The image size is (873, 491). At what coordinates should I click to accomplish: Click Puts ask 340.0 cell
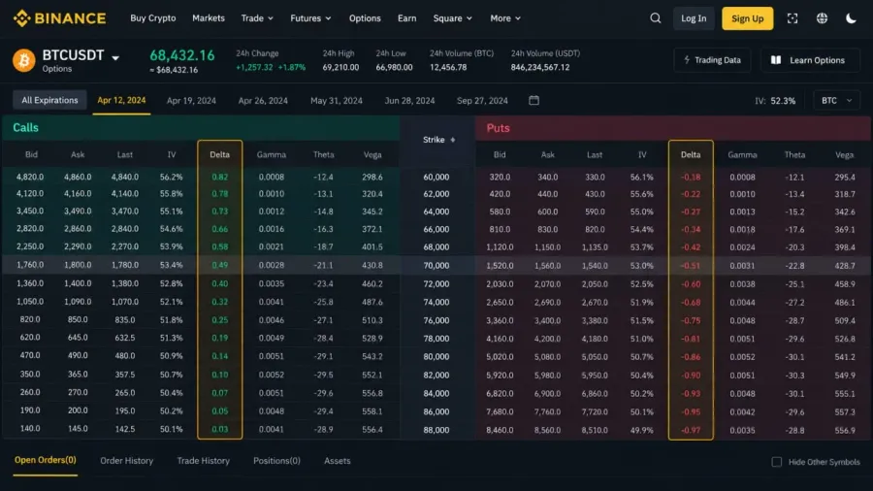point(547,177)
